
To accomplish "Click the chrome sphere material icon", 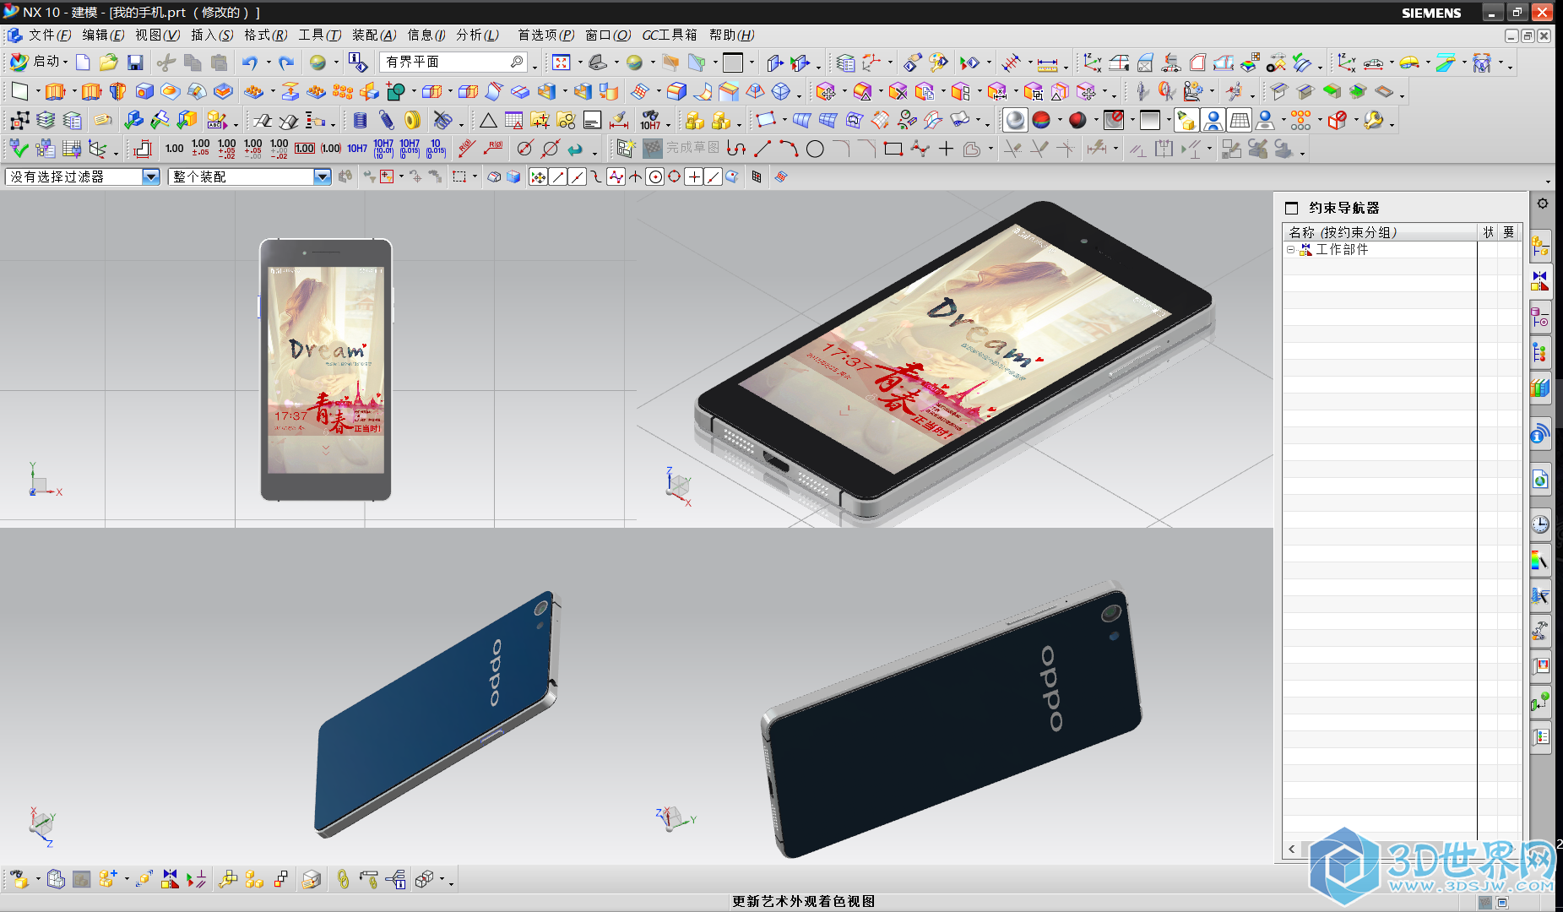I will click(1015, 120).
